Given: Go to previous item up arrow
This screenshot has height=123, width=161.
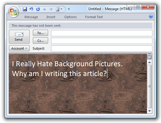Looking at the screenshot, I should pyautogui.click(x=44, y=9).
